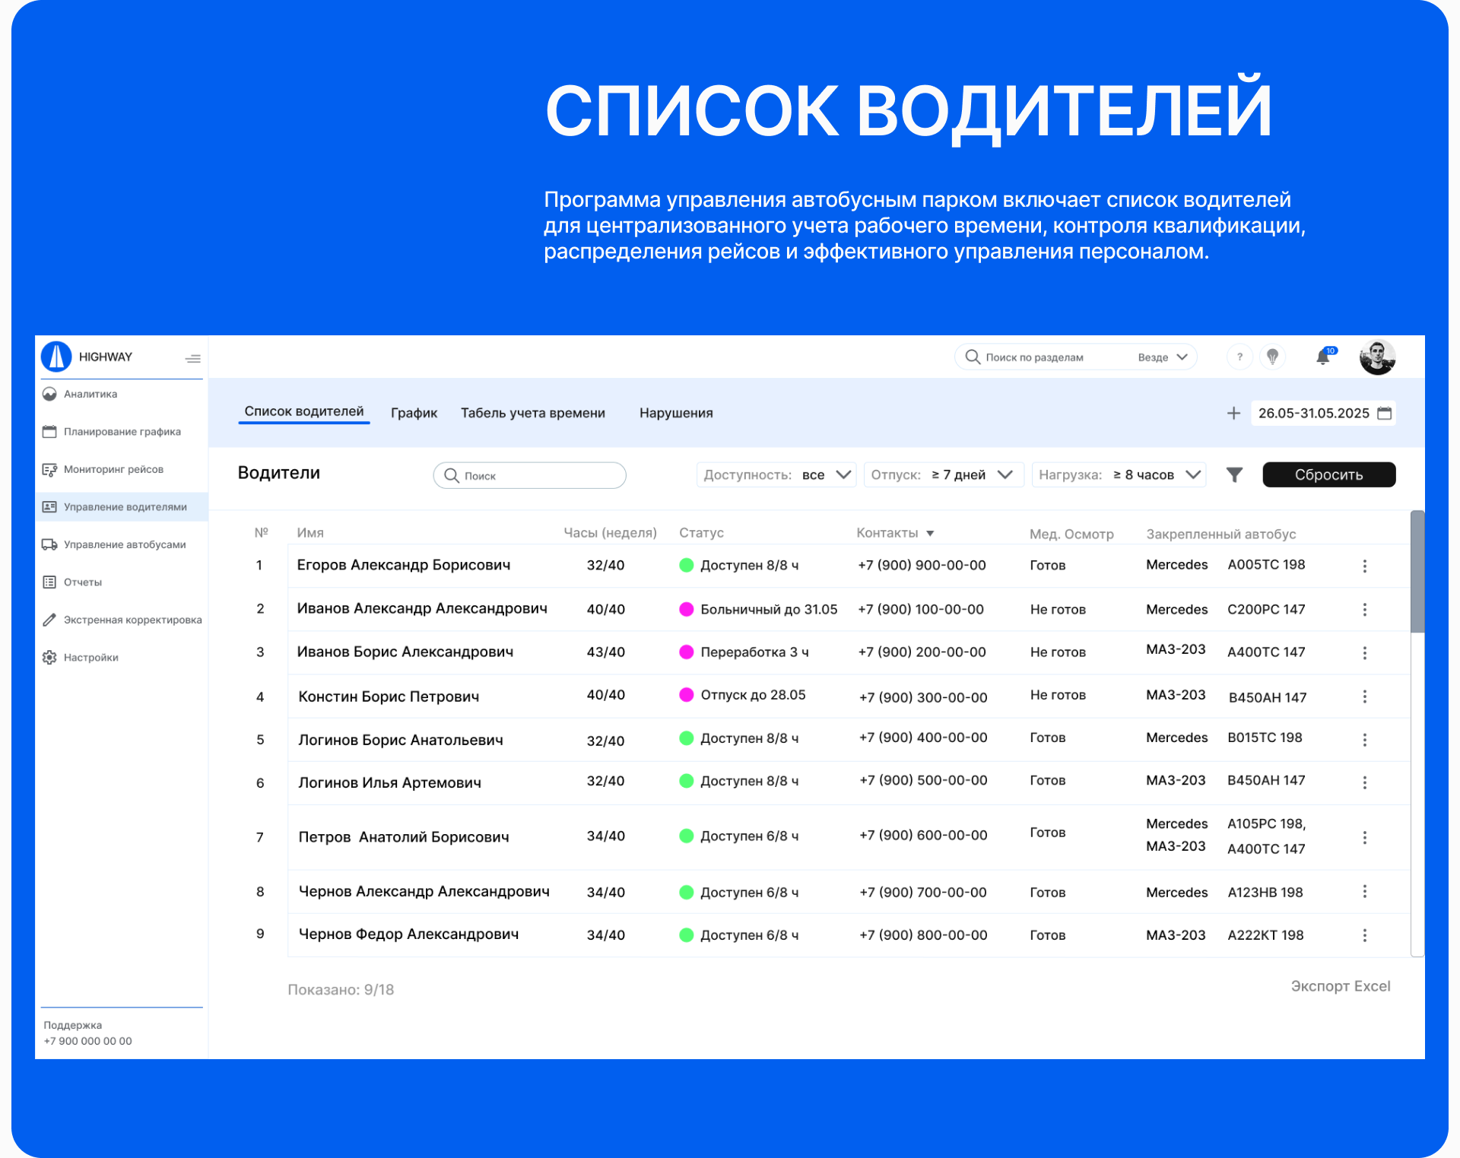The width and height of the screenshot is (1460, 1158).
Task: Open user profile avatar
Action: [1377, 357]
